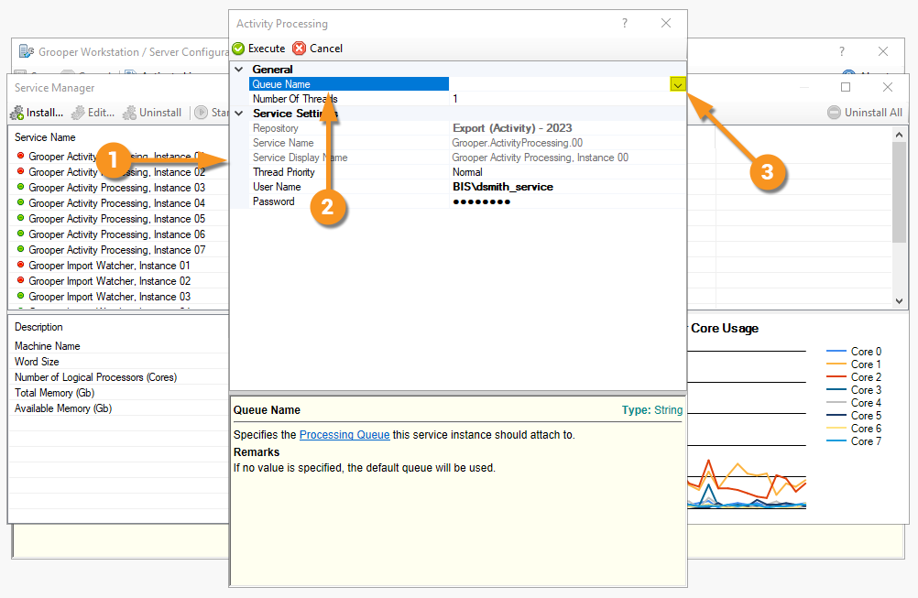Click the Install gear icon in Service Manager
This screenshot has height=598, width=918.
17,113
